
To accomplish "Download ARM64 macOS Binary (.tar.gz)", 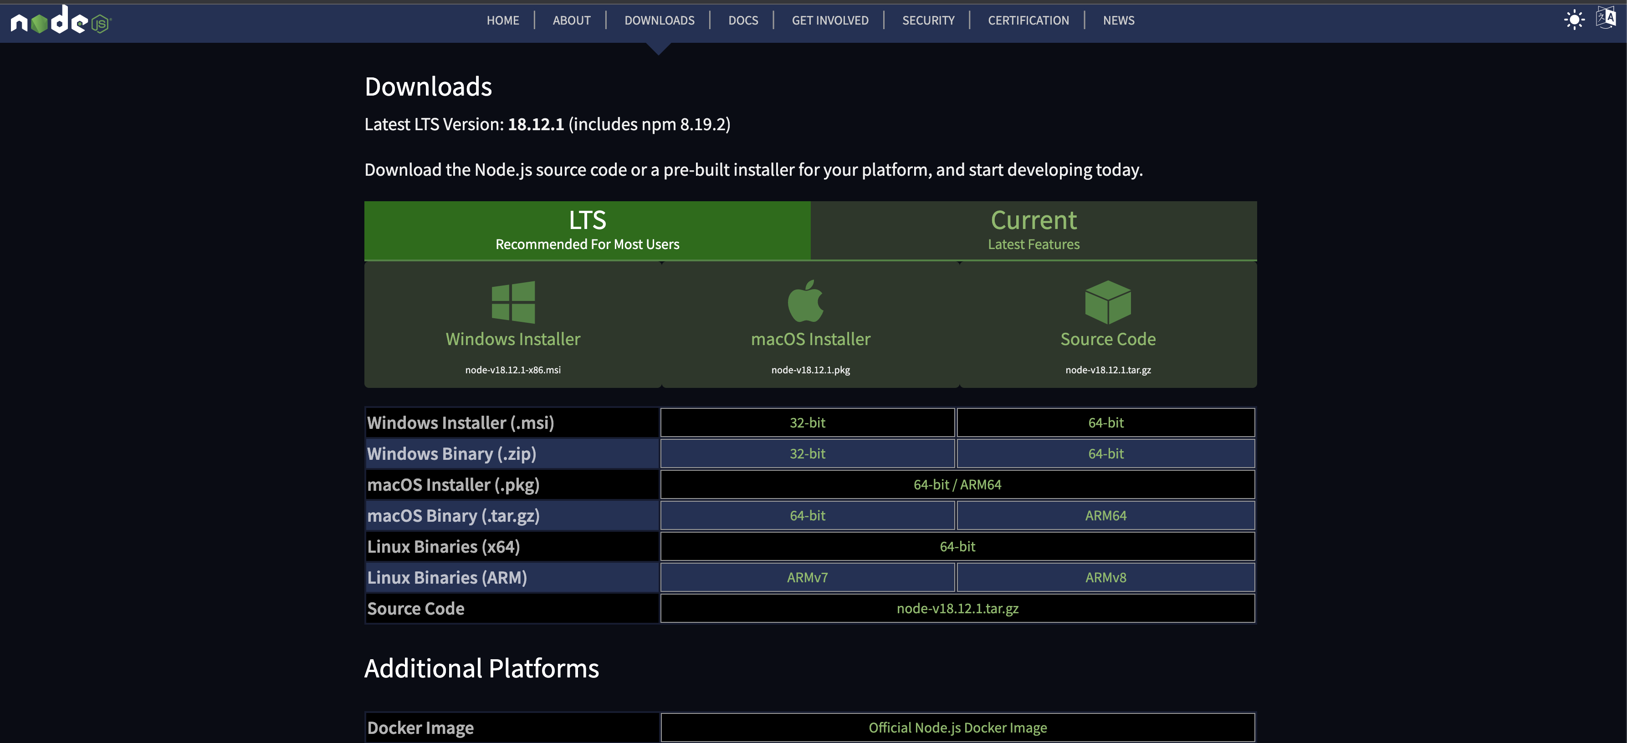I will pos(1106,516).
